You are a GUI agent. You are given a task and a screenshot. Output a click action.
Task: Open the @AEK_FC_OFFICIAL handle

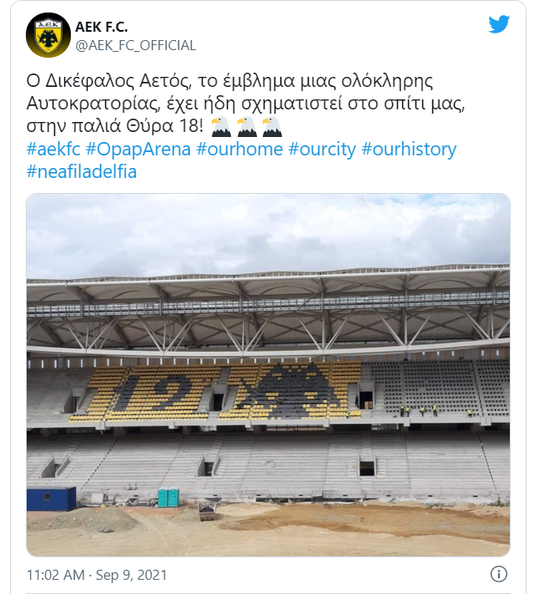(135, 45)
